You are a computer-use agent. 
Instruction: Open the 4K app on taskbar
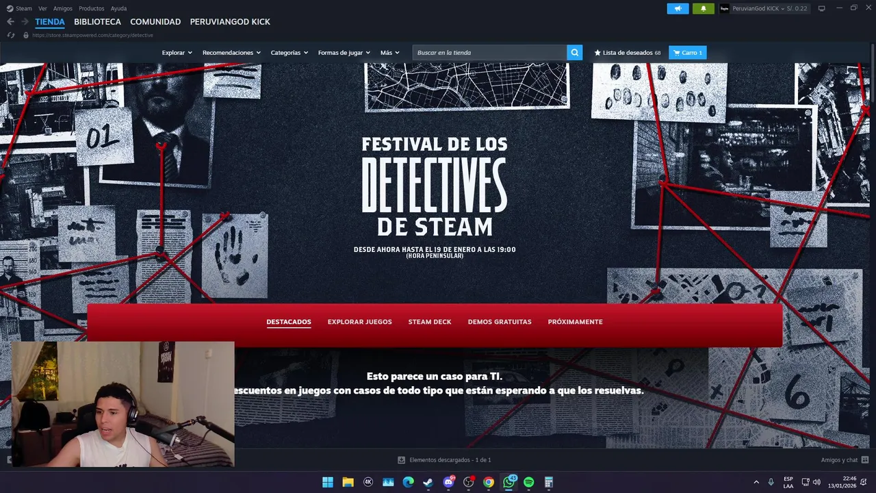click(x=368, y=482)
